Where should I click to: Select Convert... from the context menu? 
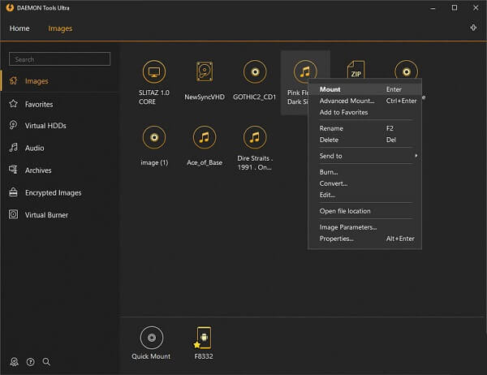364,183
